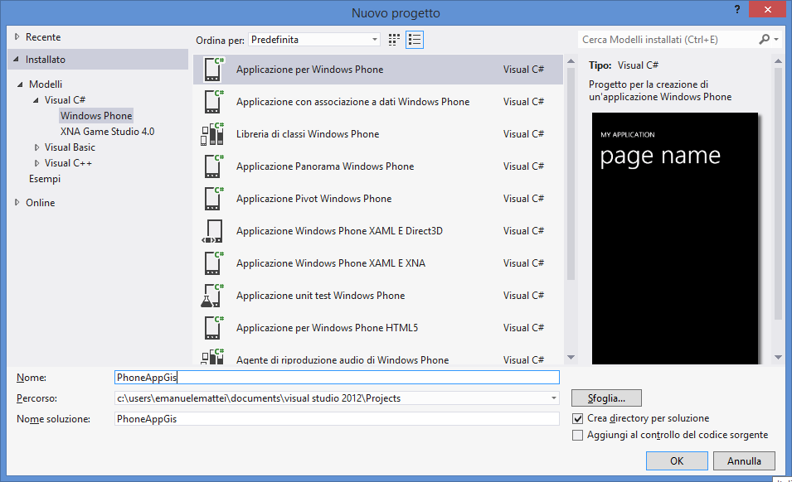Image resolution: width=792 pixels, height=482 pixels.
Task: Select Applicazione unit test Windows Phone
Action: [378, 296]
